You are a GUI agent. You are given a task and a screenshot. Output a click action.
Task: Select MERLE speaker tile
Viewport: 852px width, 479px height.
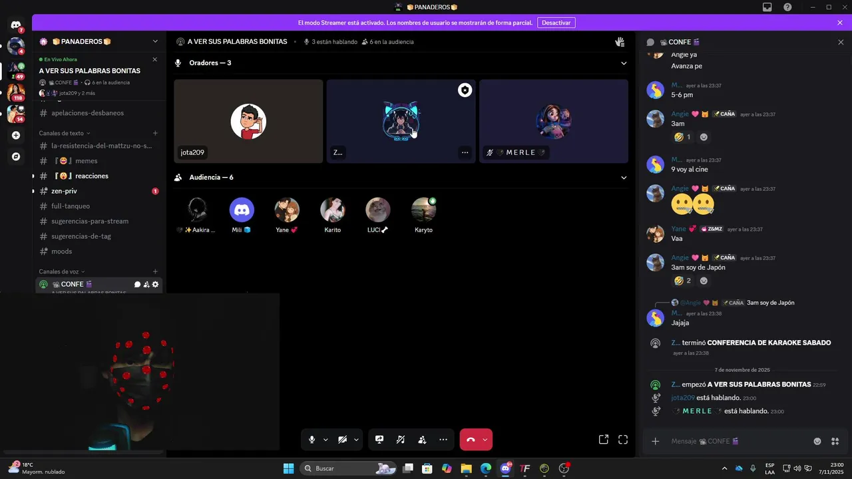tap(554, 121)
